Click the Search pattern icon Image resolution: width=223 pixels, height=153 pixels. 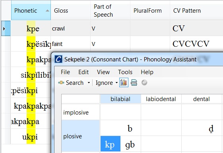(x=61, y=83)
